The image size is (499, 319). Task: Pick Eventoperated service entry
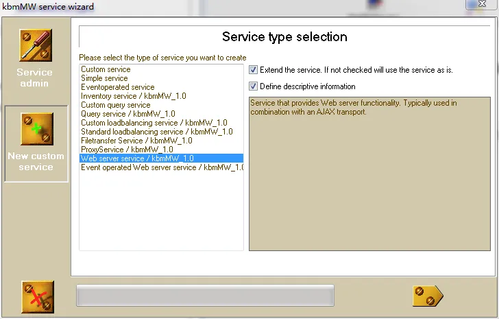coord(161,87)
